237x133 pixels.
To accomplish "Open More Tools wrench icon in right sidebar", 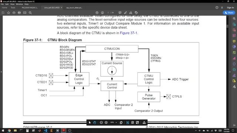I will [x=234, y=87].
